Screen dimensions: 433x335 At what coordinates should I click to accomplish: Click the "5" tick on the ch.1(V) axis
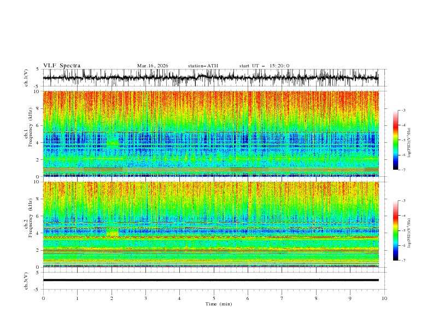point(38,70)
